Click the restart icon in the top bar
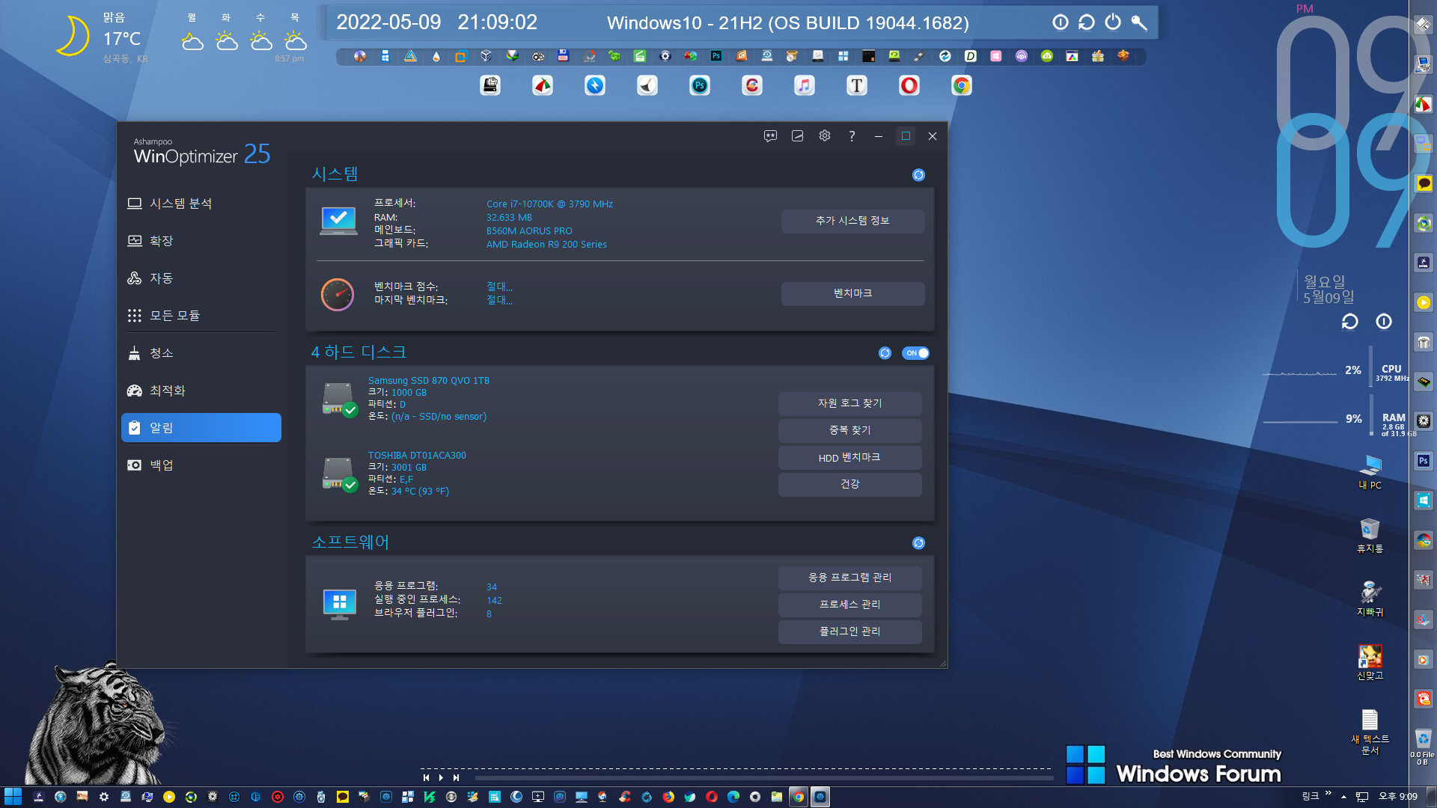 (1086, 22)
